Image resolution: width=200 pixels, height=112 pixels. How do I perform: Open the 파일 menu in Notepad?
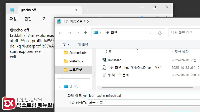pyautogui.click(x=13, y=19)
